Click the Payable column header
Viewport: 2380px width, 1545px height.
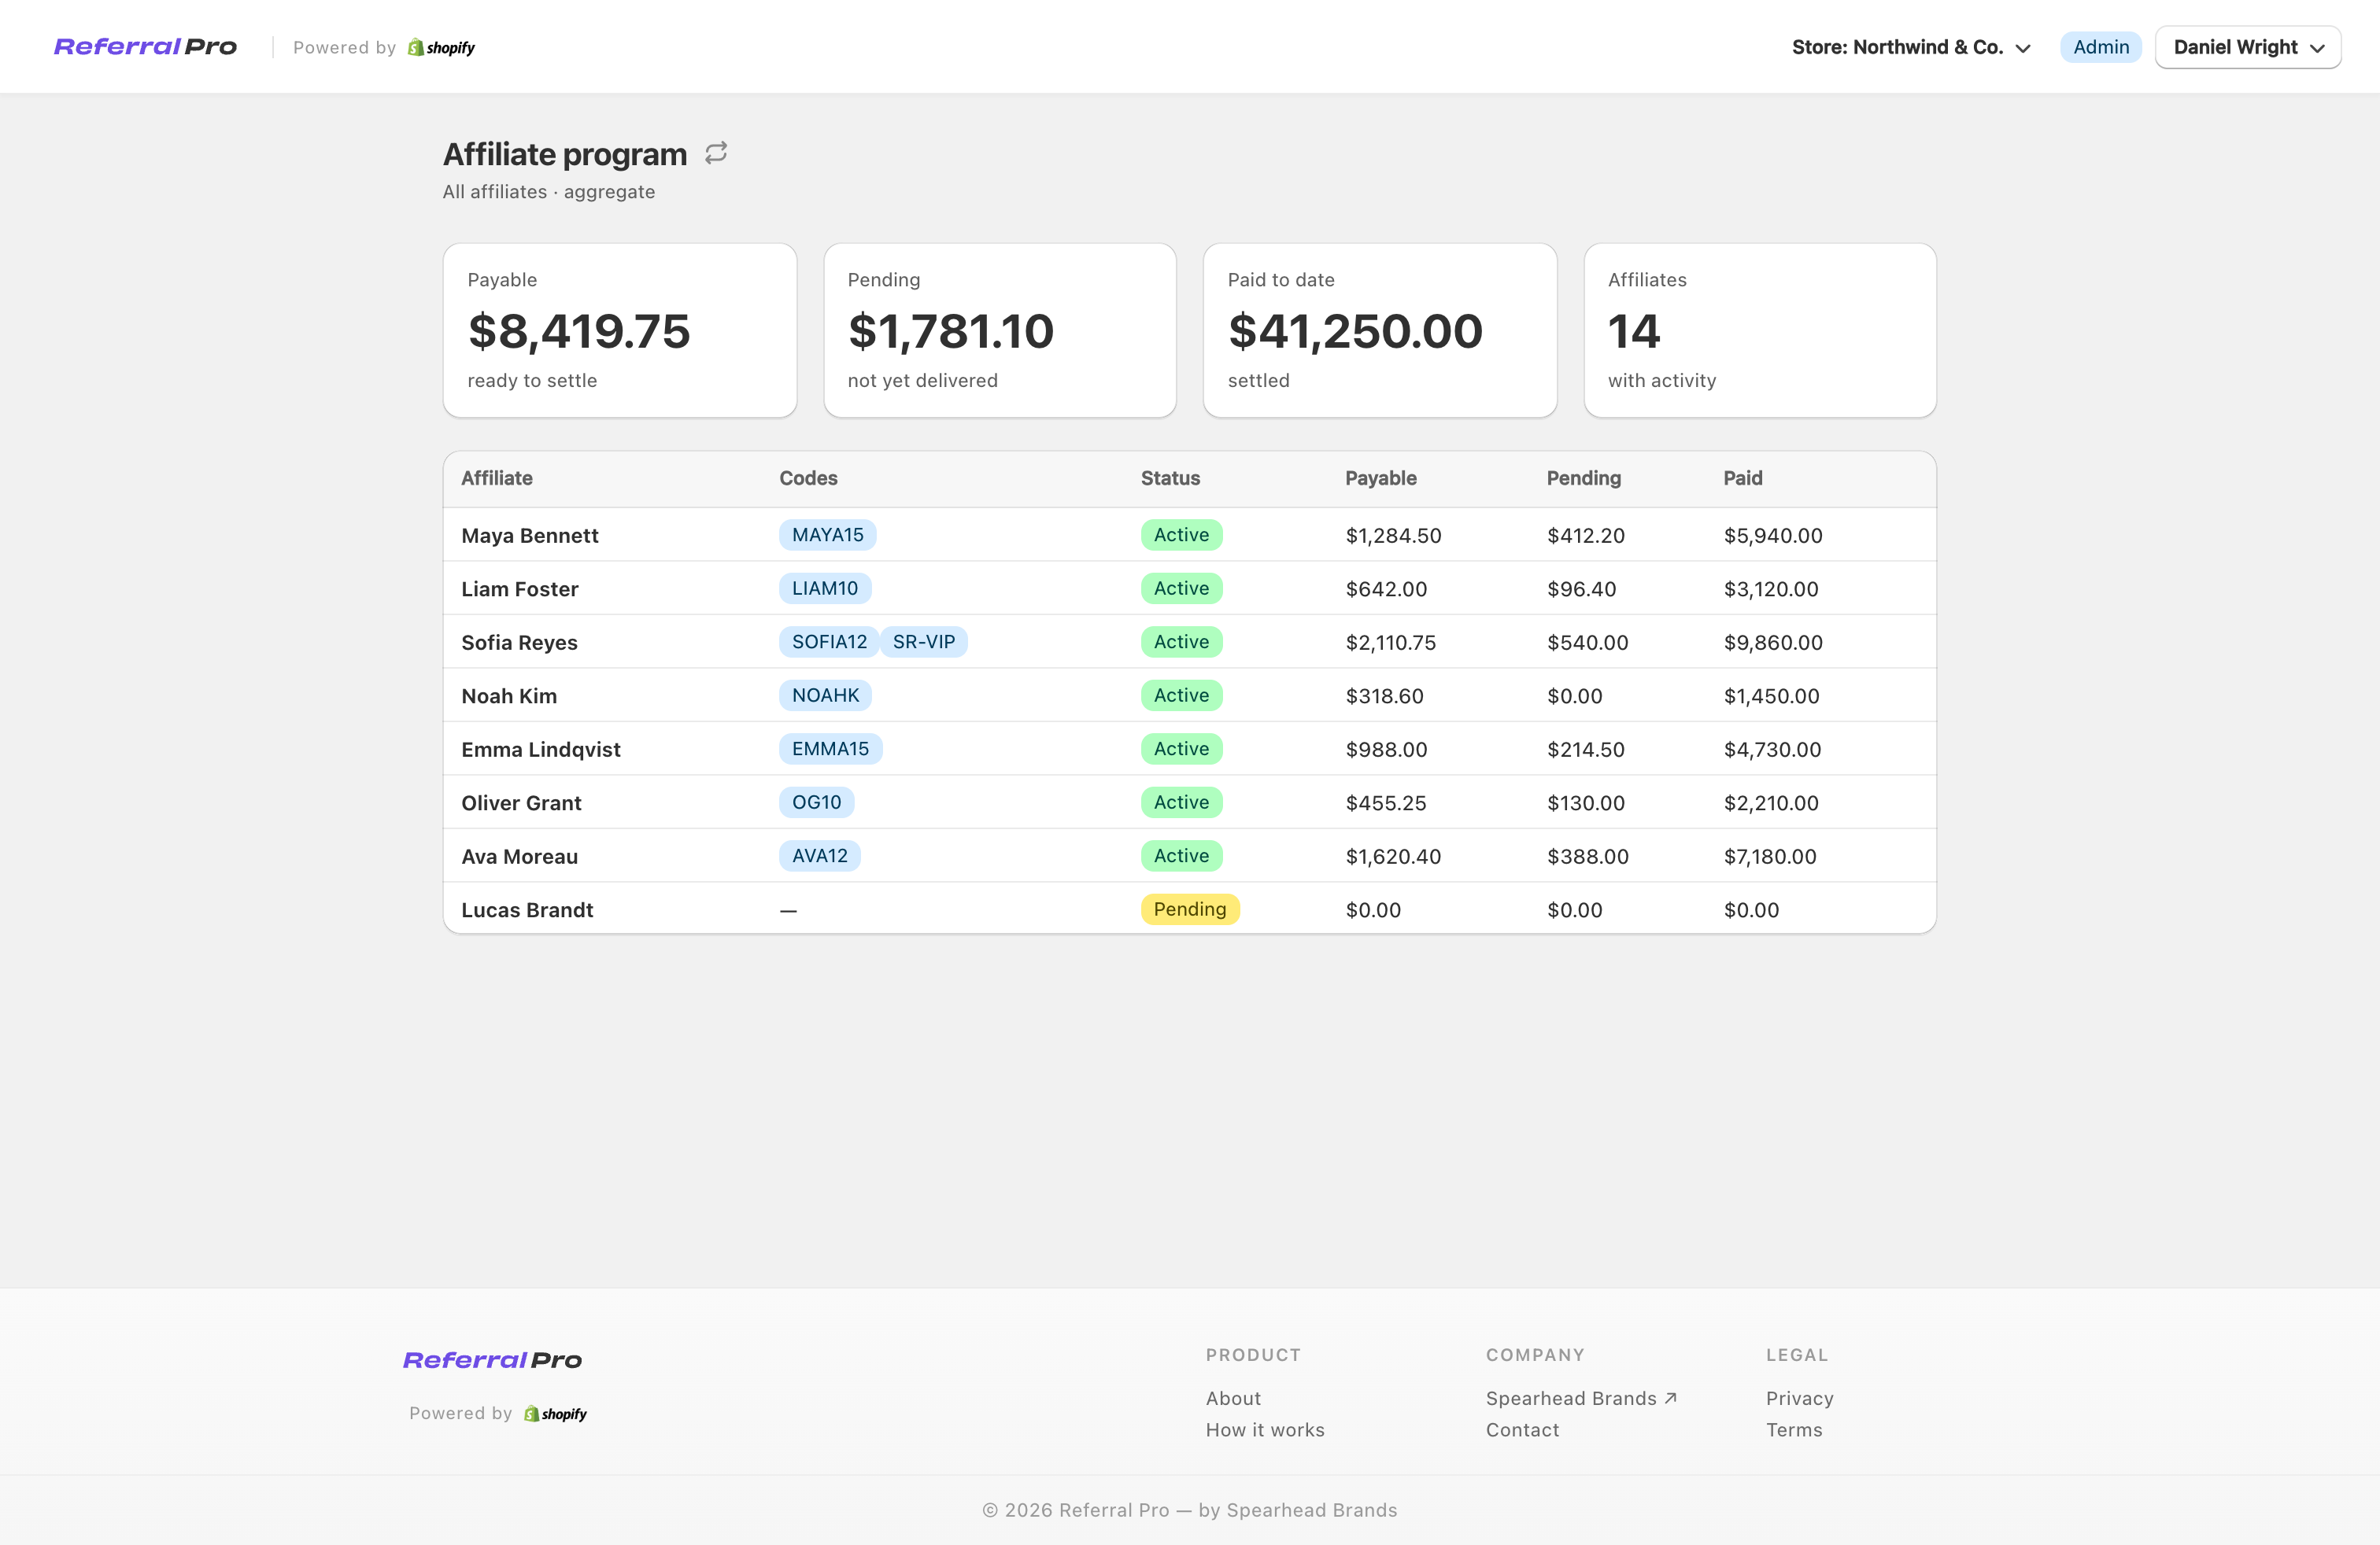pos(1380,478)
